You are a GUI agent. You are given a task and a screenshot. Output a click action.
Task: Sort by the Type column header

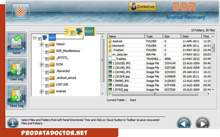coord(154,36)
